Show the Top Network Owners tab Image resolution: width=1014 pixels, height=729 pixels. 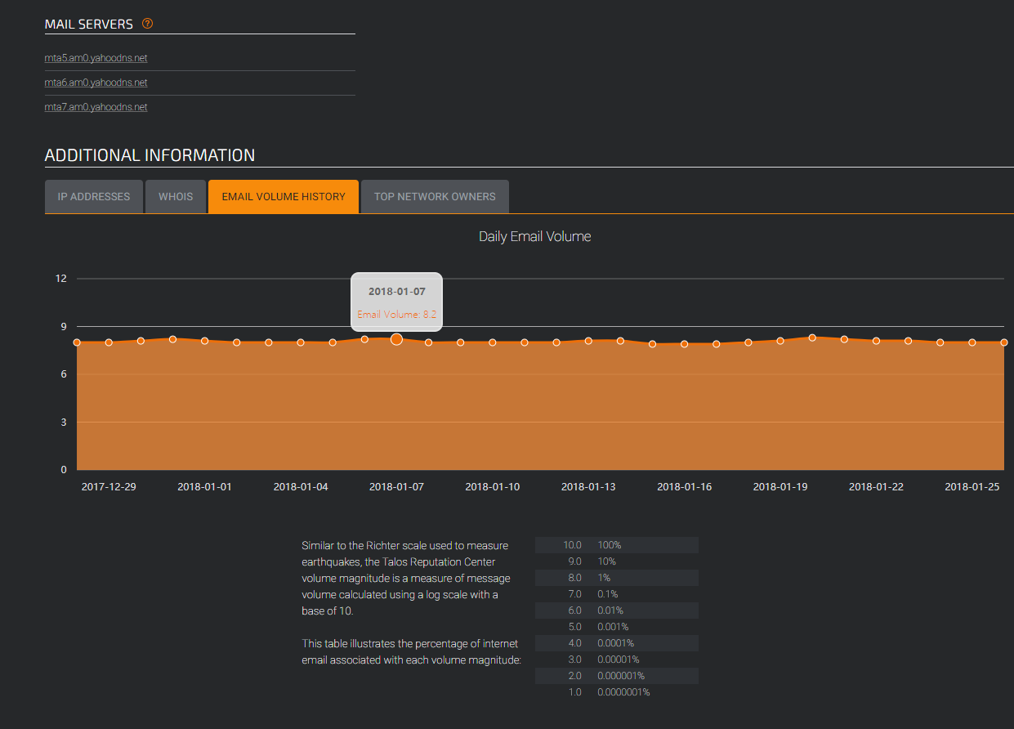click(435, 197)
